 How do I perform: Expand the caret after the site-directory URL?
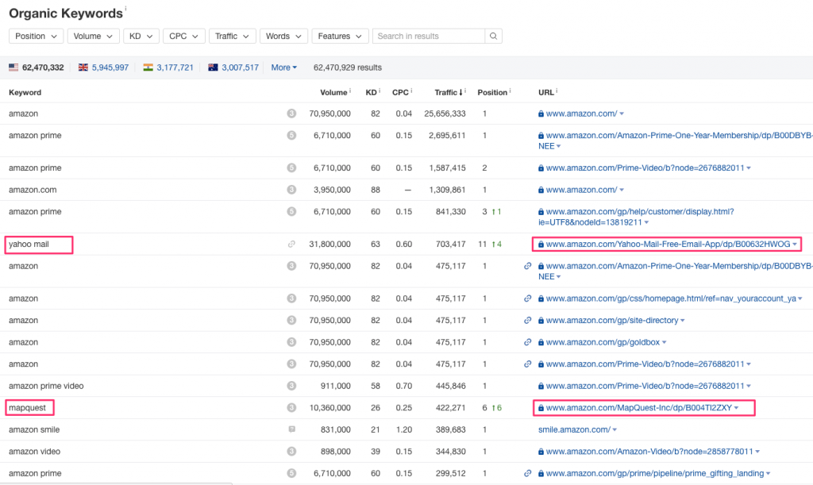(683, 321)
